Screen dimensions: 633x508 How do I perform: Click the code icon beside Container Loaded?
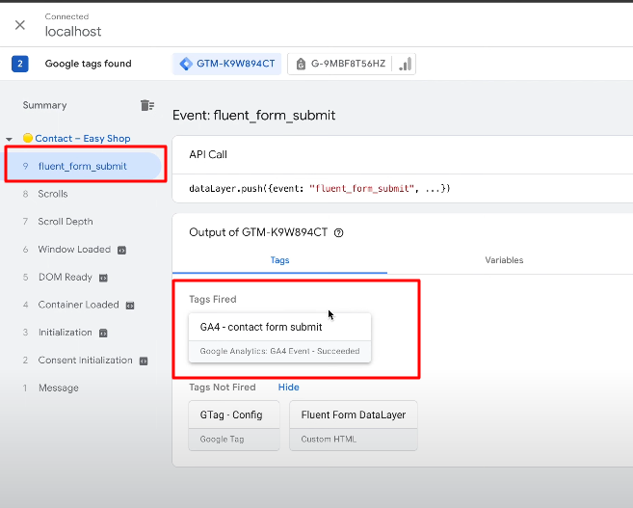[130, 306]
